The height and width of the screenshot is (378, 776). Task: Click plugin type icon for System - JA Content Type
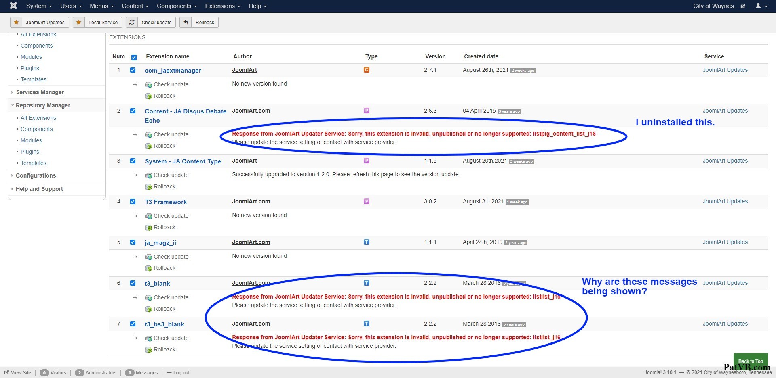pos(367,161)
